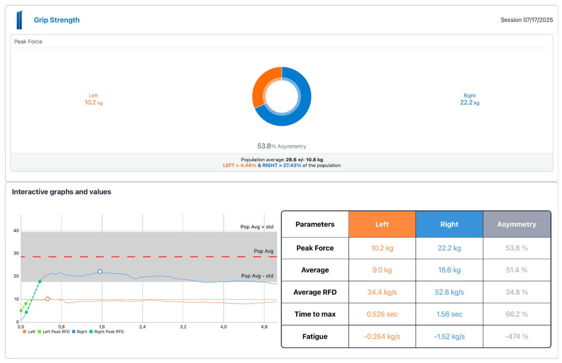The height and width of the screenshot is (363, 562).
Task: Select the blue Right column header
Action: click(x=449, y=224)
